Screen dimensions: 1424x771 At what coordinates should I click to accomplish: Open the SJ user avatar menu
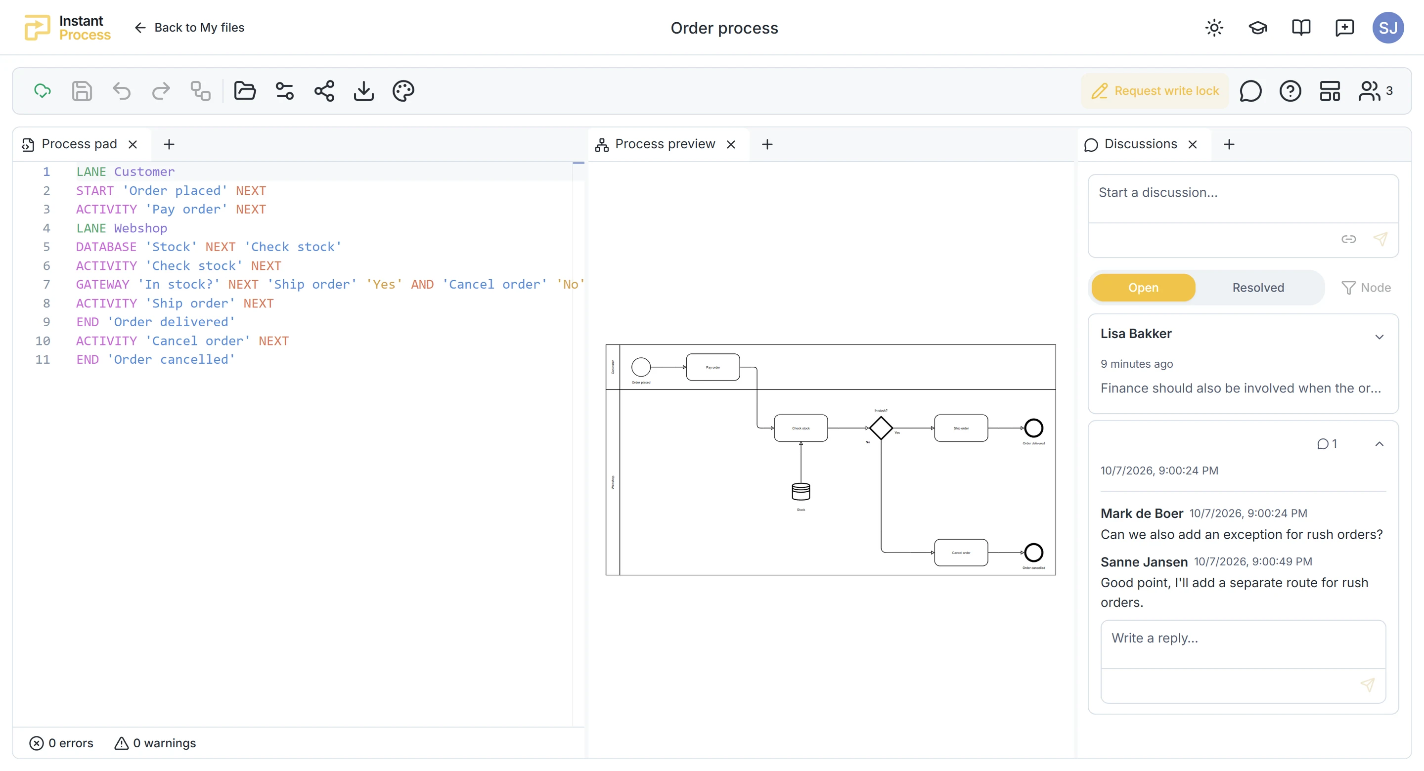(x=1388, y=28)
